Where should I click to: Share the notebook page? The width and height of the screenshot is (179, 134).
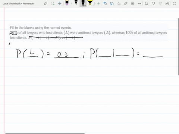[x=167, y=3]
